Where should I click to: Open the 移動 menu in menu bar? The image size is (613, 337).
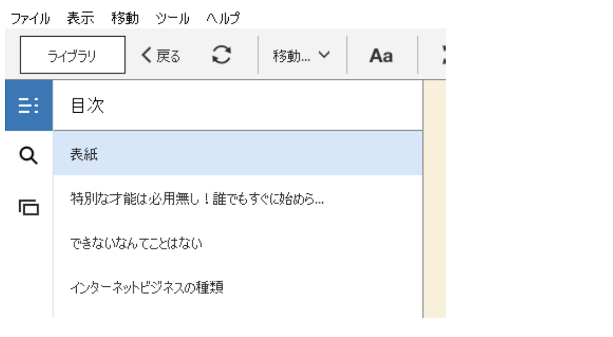[125, 18]
